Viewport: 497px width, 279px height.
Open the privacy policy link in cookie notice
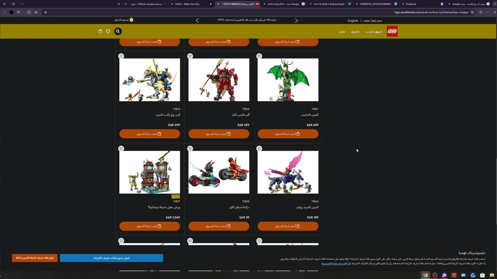(x=336, y=263)
